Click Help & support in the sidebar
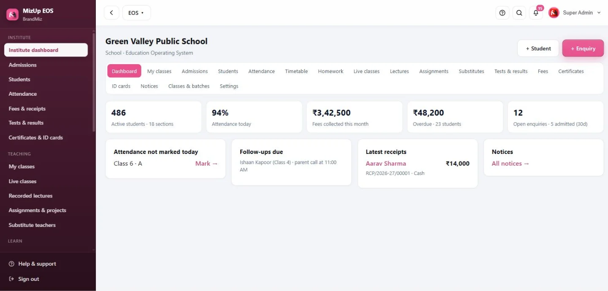The width and height of the screenshot is (608, 291). [x=37, y=264]
